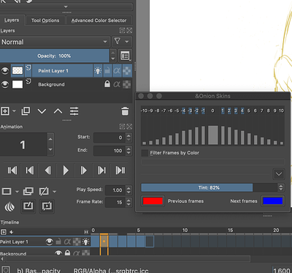
Task: Click the Timeline horizontal scrollbar
Action: point(128,259)
